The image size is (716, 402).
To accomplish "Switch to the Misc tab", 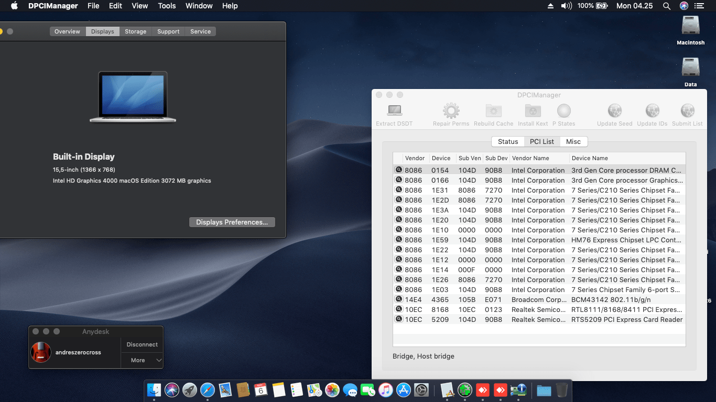I will (573, 142).
